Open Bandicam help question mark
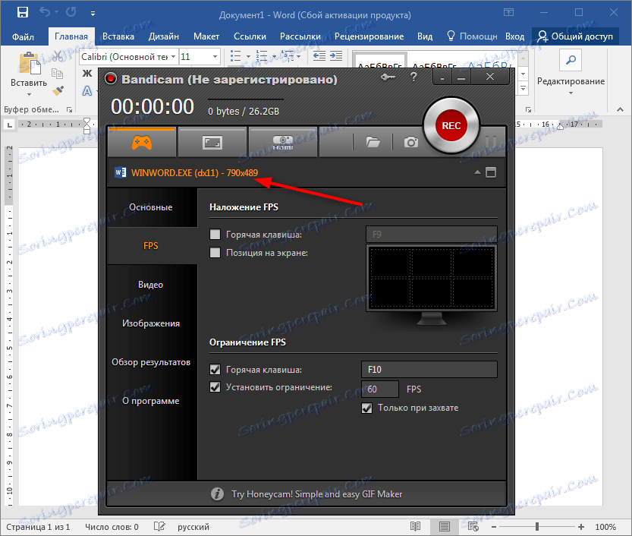This screenshot has height=536, width=632. (x=413, y=77)
